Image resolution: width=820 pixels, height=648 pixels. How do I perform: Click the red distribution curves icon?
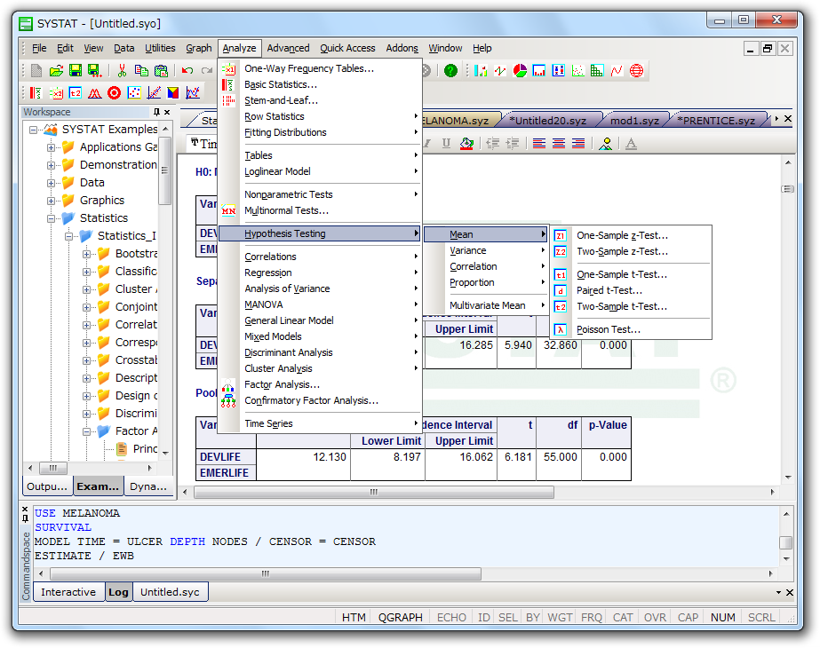[x=95, y=93]
